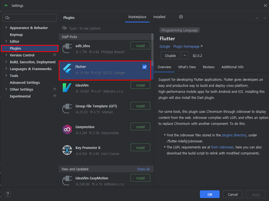Viewport: 269px width, 201px height.
Task: Install IdeaVim-EasyMotion plugin
Action: [140, 178]
